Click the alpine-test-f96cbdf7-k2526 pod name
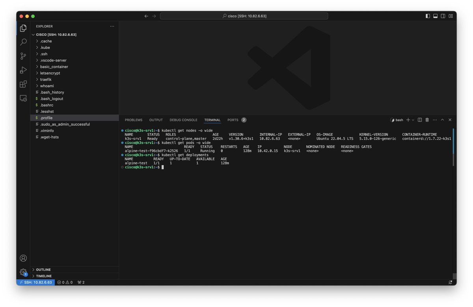 (x=151, y=151)
